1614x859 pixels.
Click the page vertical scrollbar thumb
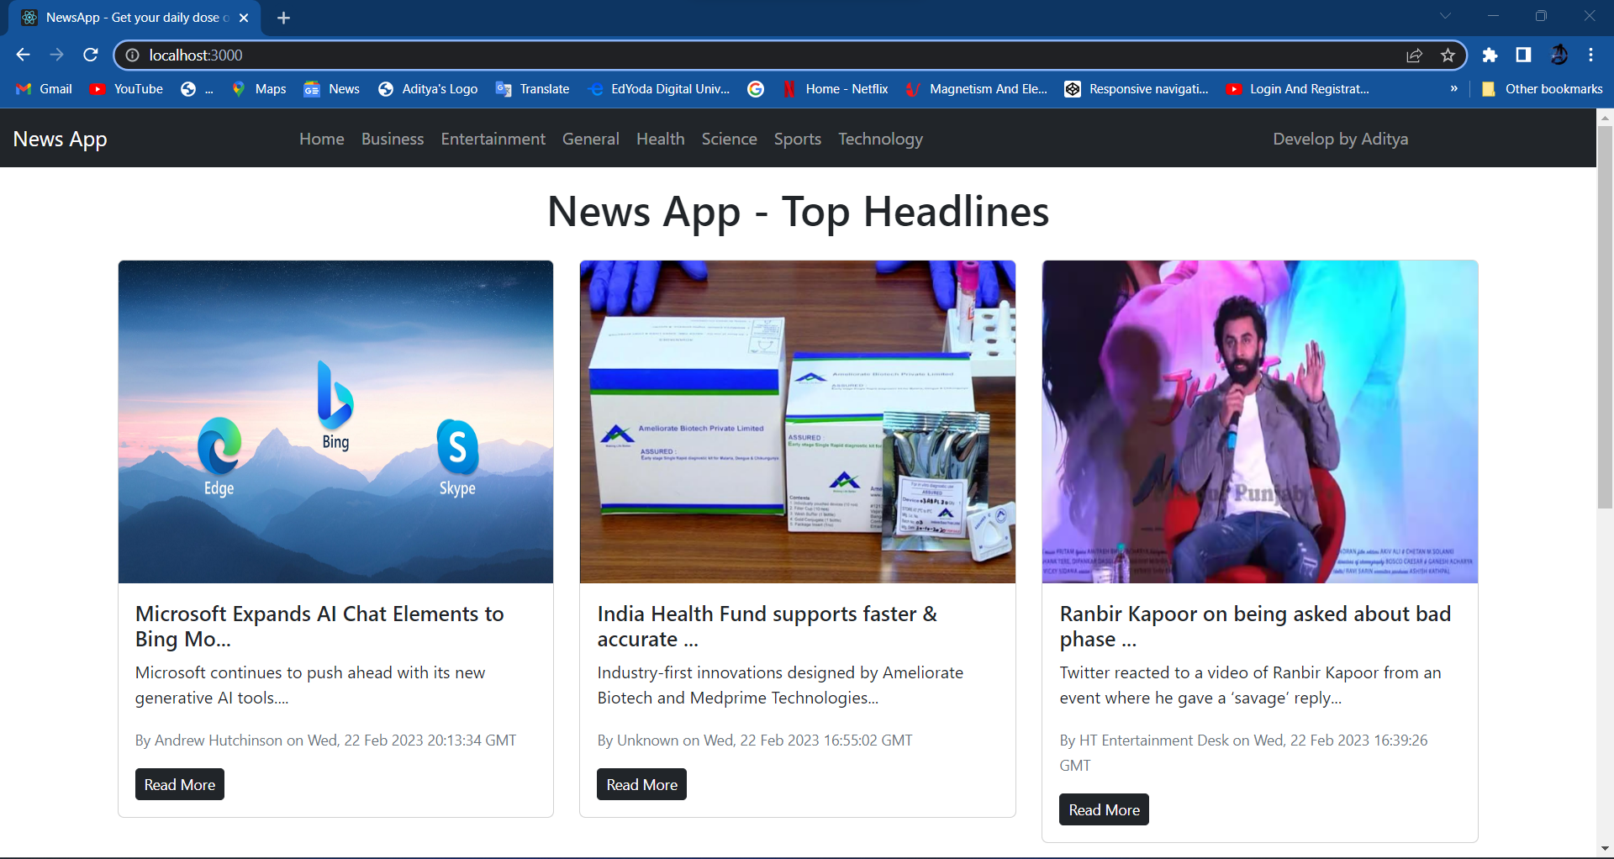pyautogui.click(x=1605, y=317)
